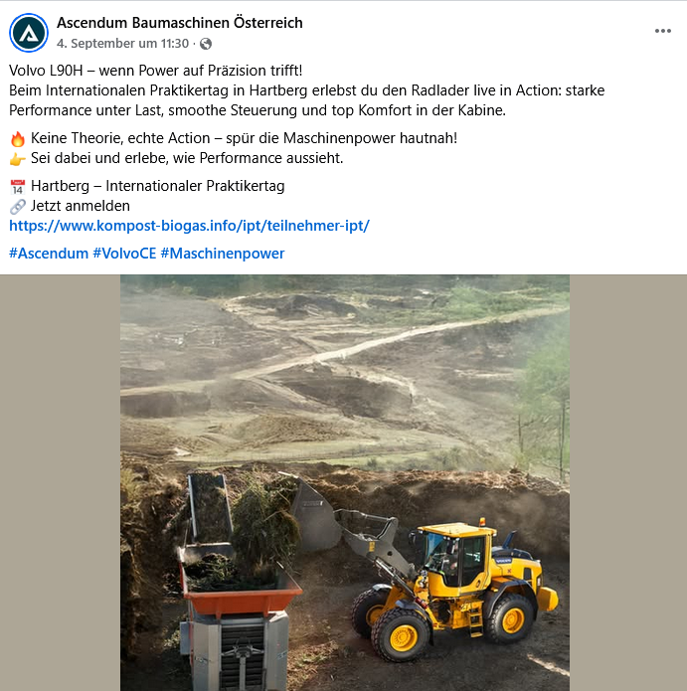Click the globe public audience icon
This screenshot has width=687, height=691.
(206, 44)
